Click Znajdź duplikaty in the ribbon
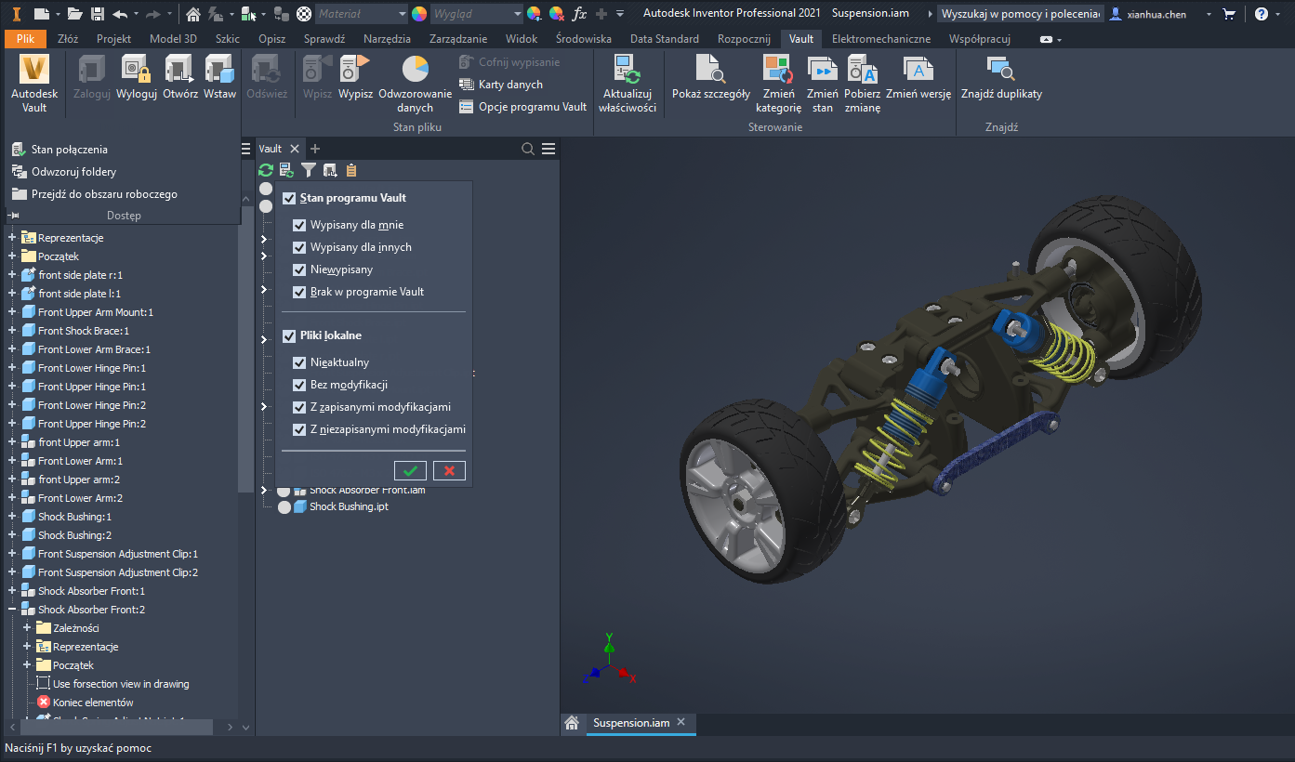This screenshot has width=1295, height=762. tap(1001, 78)
